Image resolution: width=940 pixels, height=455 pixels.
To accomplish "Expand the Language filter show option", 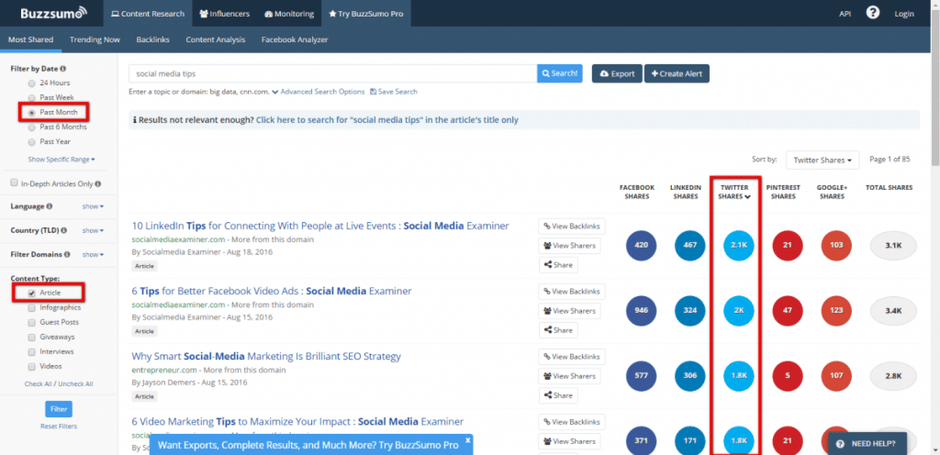I will click(93, 206).
